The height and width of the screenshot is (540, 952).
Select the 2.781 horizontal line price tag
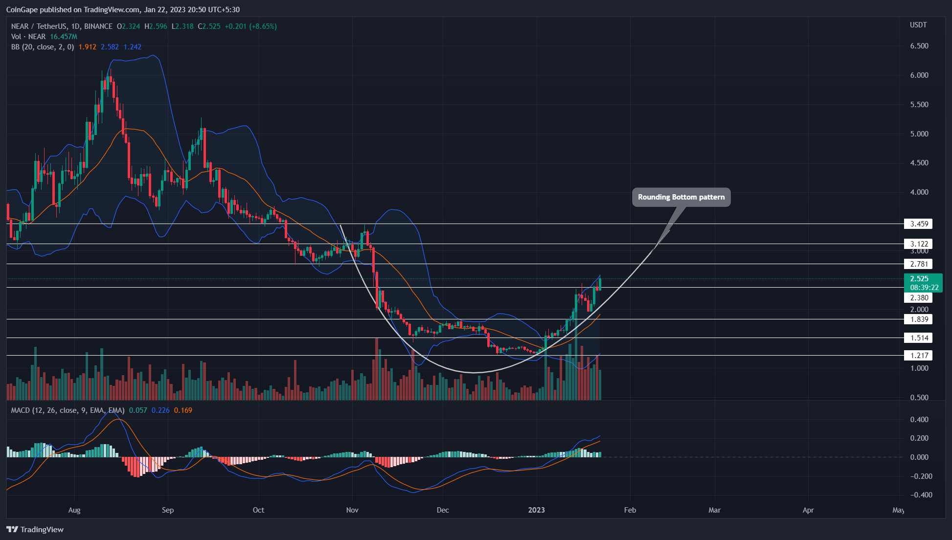coord(919,264)
